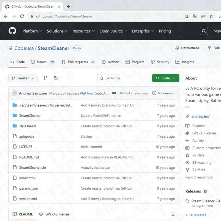The image size is (221, 221).
Task: View the 72 Commits history
Action: [163, 93]
